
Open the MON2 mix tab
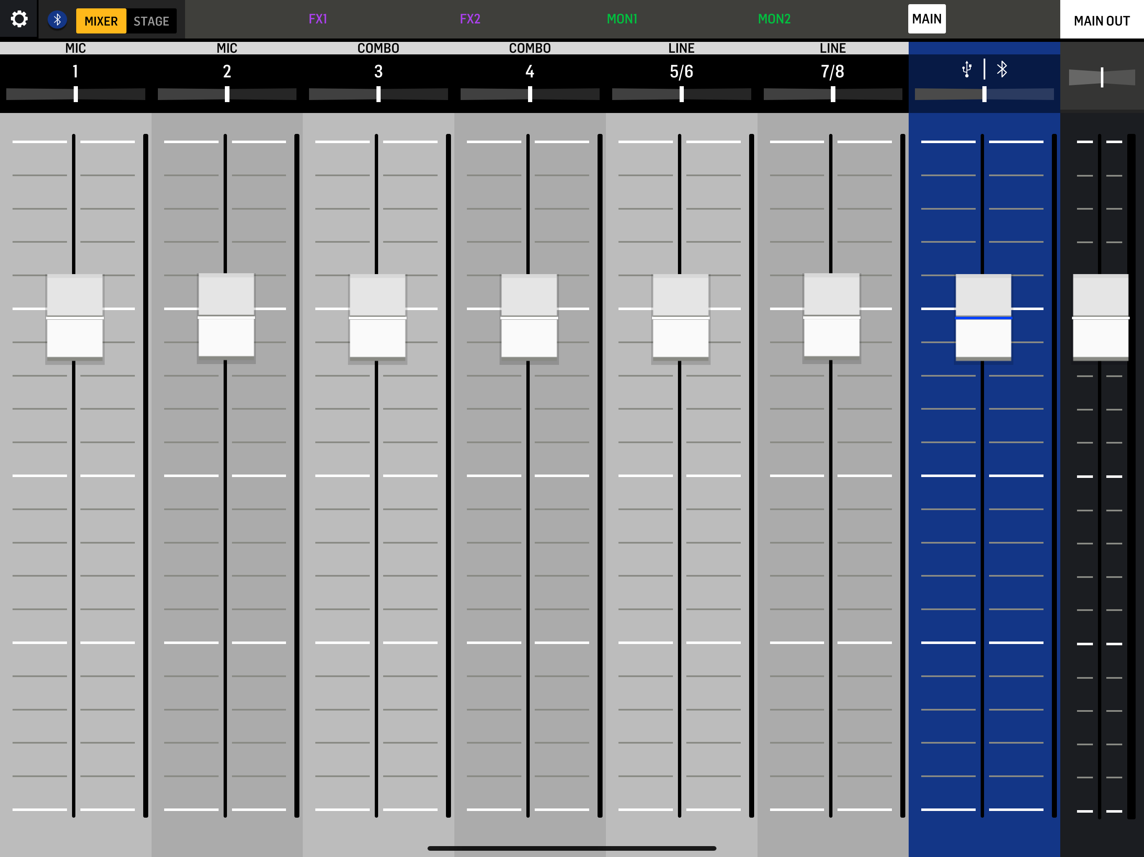pyautogui.click(x=774, y=19)
